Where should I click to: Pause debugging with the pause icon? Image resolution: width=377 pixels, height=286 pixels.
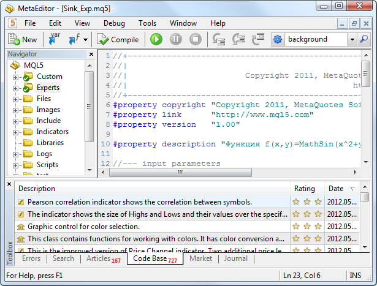176,39
